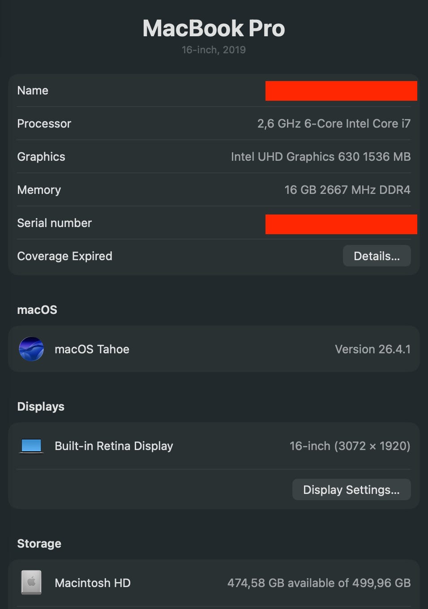Click the Coverage Expired label

[64, 256]
